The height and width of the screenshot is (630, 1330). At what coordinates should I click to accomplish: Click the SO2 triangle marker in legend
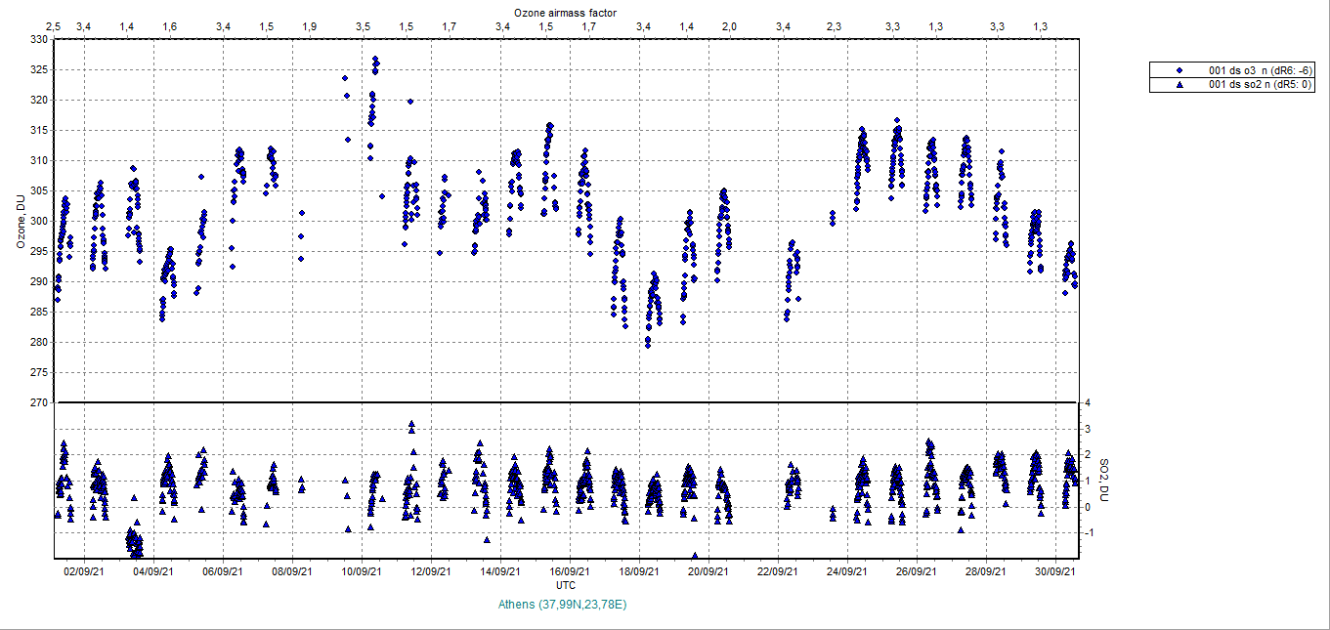coord(1180,85)
